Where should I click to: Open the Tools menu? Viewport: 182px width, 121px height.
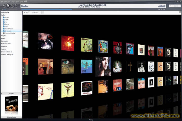tap(18, 2)
